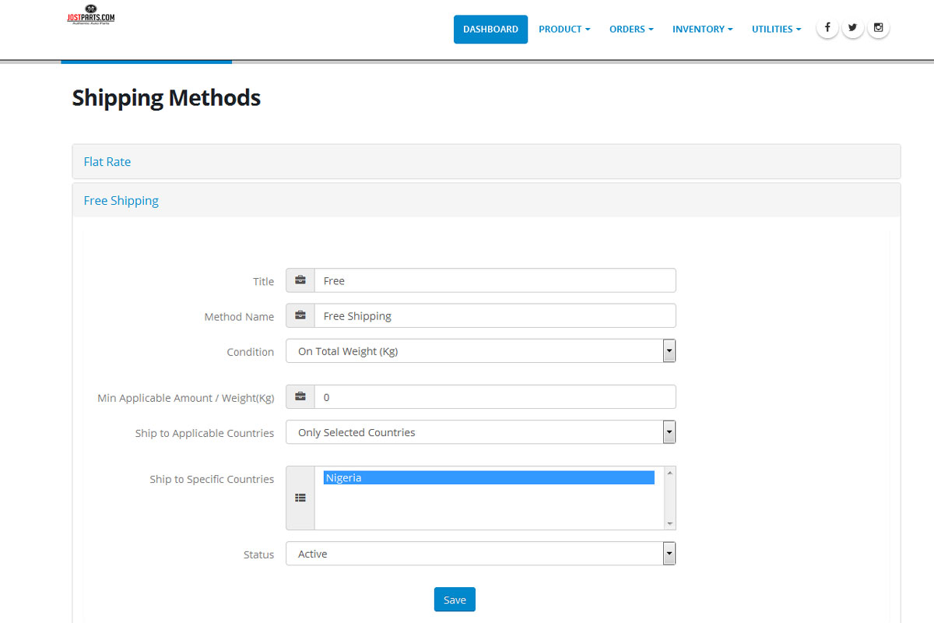The height and width of the screenshot is (623, 934).
Task: Open the Orders menu
Action: pos(631,30)
